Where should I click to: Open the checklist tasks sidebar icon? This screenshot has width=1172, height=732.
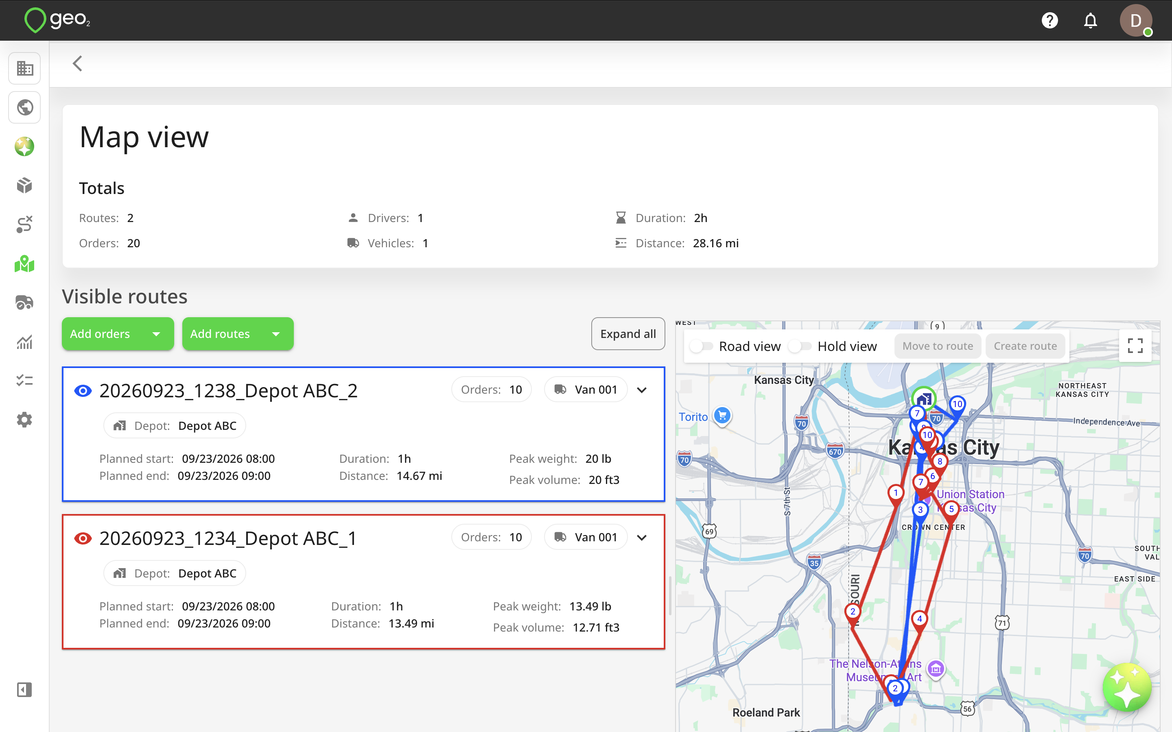point(25,381)
